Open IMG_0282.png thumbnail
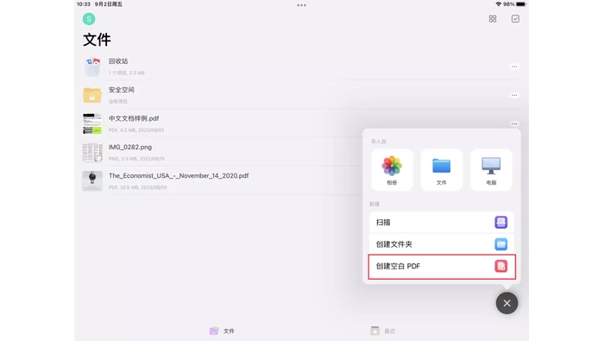Viewport: 604px width, 341px height. [x=92, y=152]
